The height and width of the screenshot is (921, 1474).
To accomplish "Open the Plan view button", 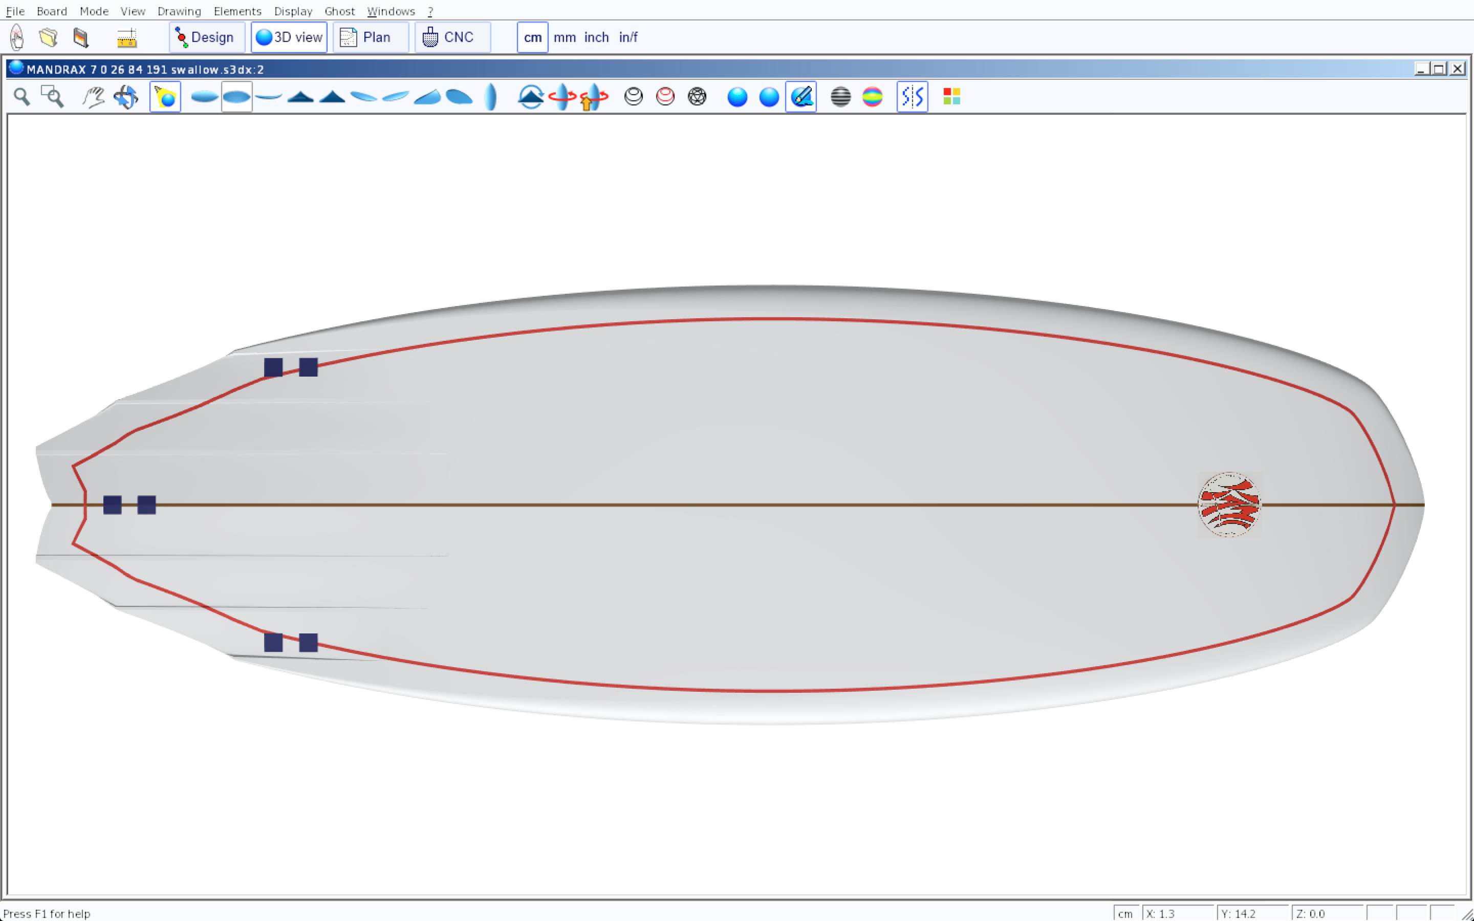I will pyautogui.click(x=370, y=37).
